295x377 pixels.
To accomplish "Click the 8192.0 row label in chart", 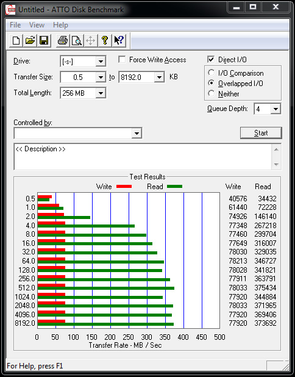I will click(25, 323).
